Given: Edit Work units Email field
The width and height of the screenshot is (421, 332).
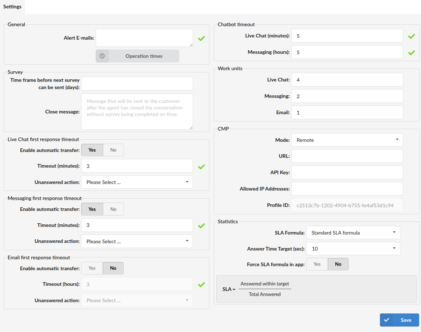Looking at the screenshot, I should [347, 113].
